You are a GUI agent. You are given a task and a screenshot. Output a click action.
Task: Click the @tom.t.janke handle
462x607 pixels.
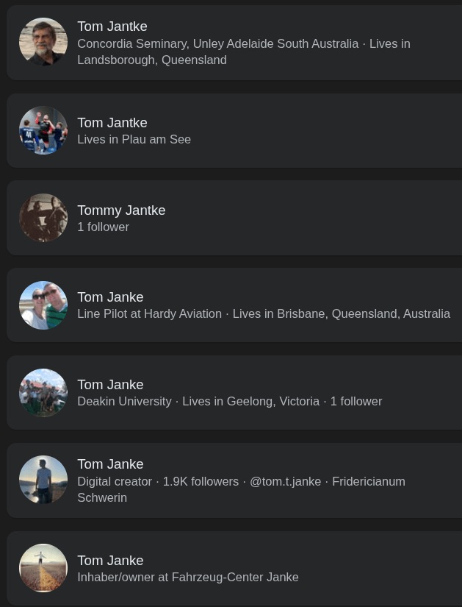[x=285, y=481]
